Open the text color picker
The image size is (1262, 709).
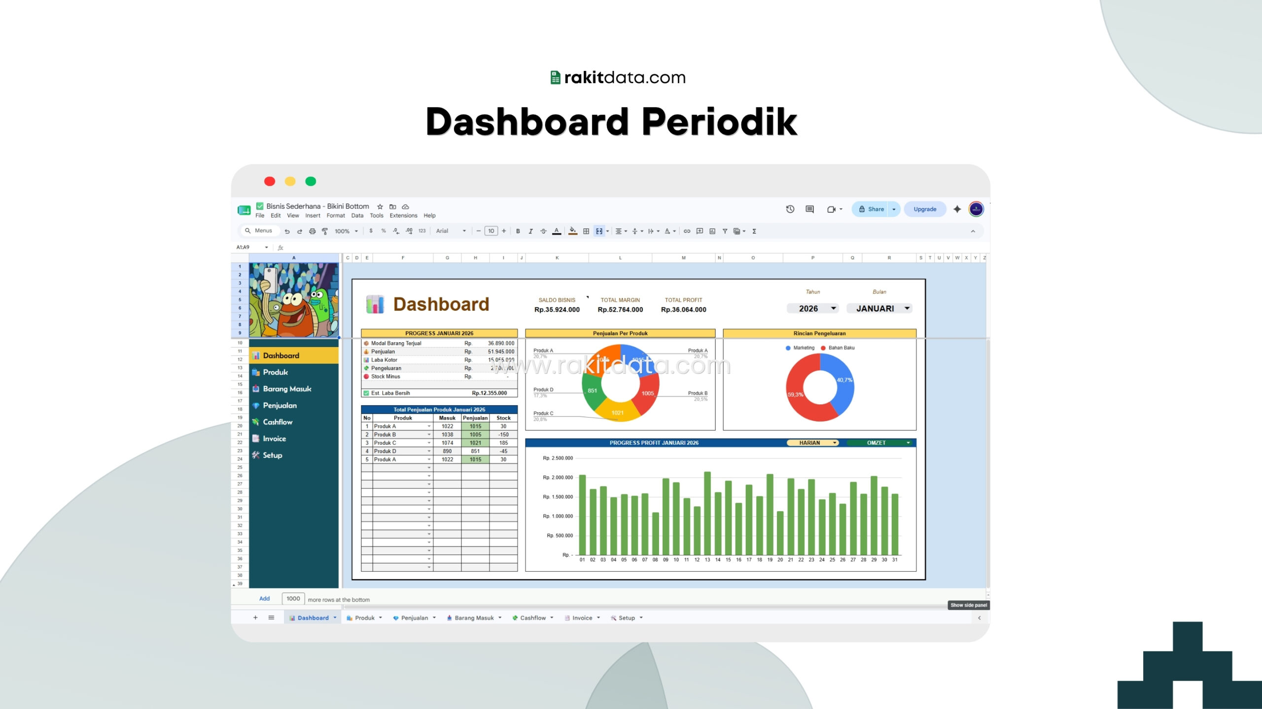point(557,231)
